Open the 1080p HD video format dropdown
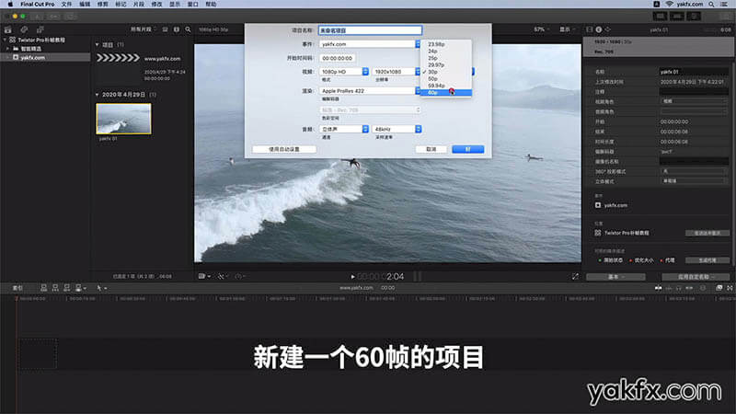Image resolution: width=736 pixels, height=414 pixels. (344, 72)
